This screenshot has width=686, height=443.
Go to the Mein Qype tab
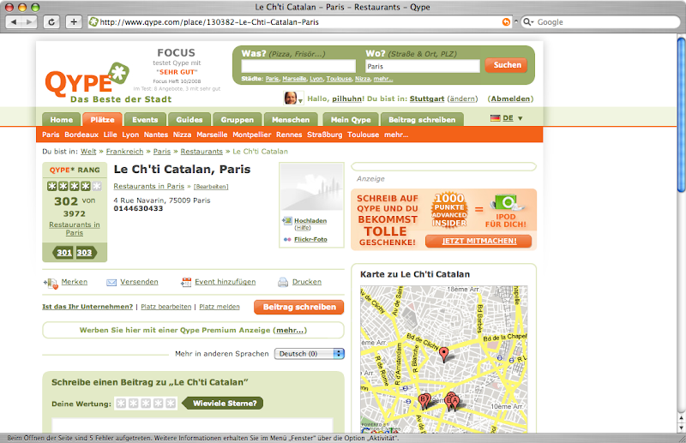(x=351, y=119)
